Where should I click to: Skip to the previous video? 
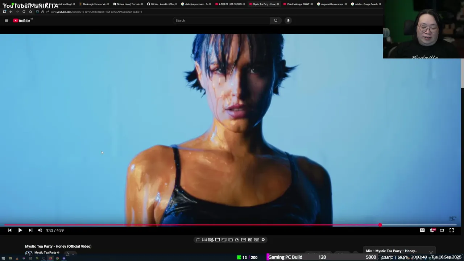coord(9,230)
